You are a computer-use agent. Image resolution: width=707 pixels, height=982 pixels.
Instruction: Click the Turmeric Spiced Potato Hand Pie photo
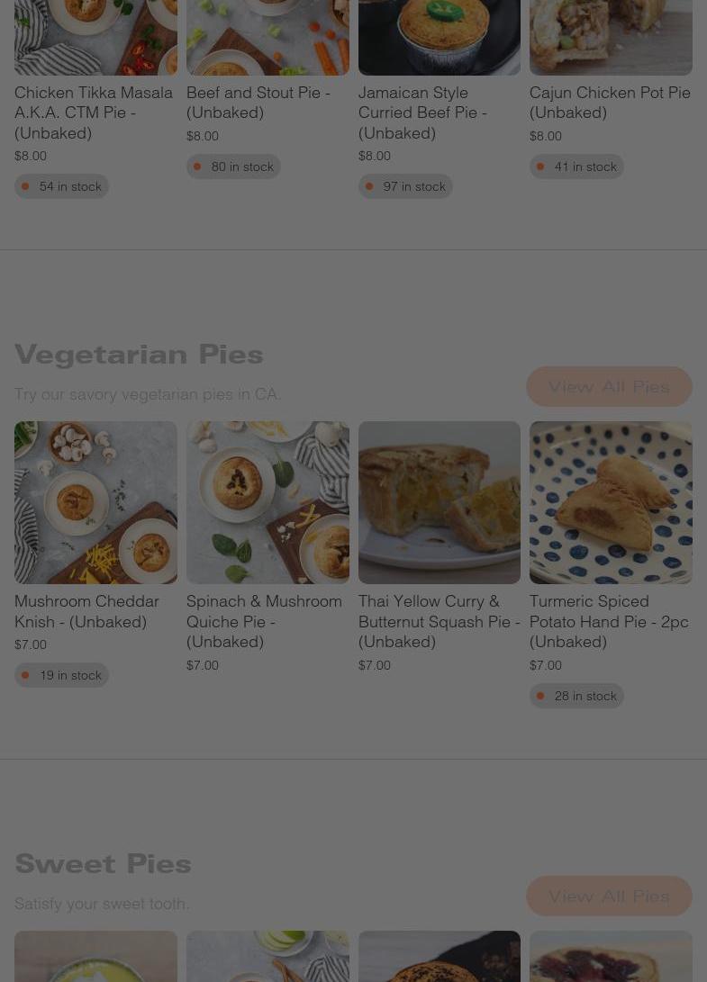click(611, 502)
